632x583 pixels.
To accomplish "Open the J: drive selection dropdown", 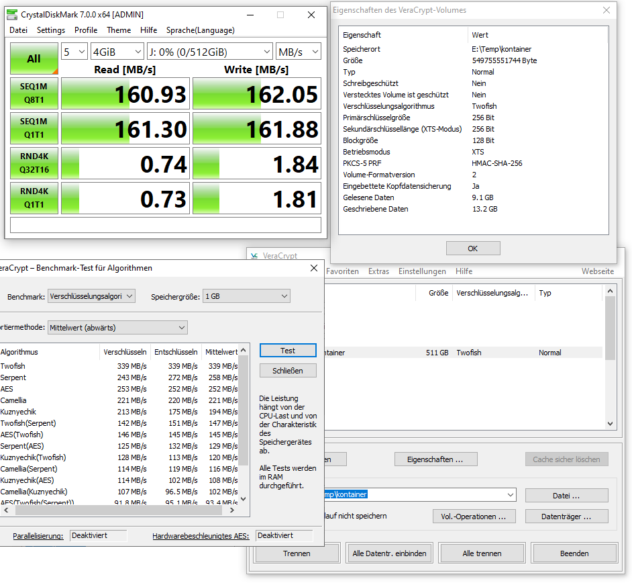I will pyautogui.click(x=209, y=52).
